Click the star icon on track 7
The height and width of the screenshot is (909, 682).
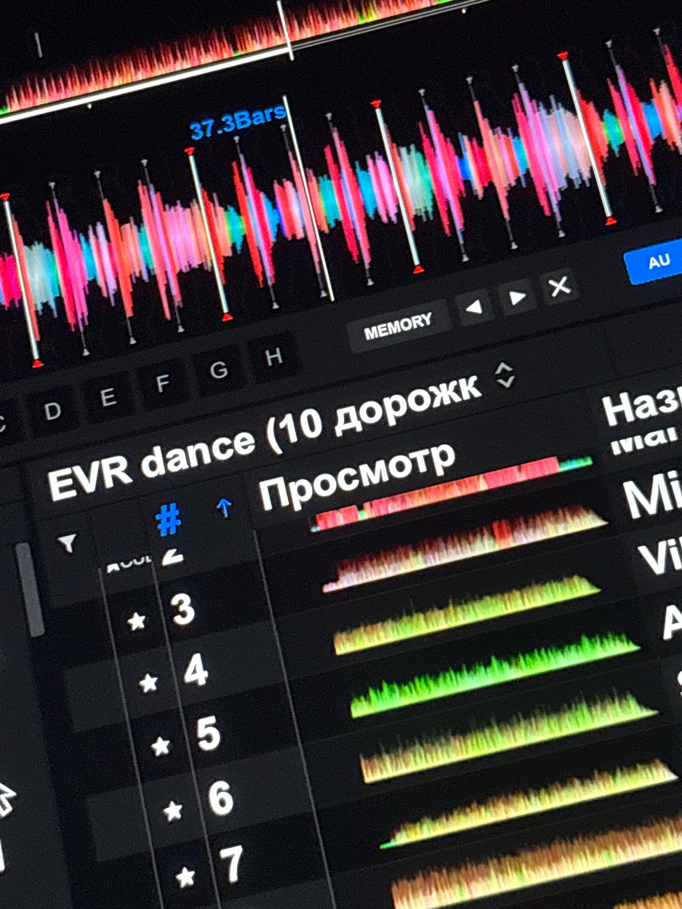click(186, 877)
